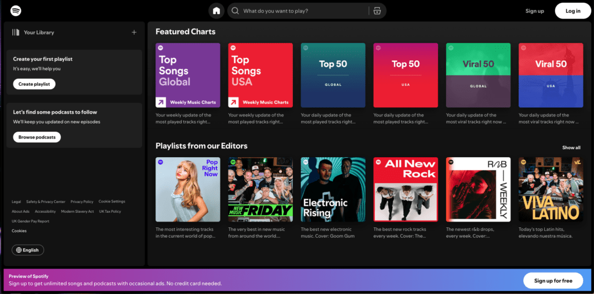Open UK Gender Pay Report link
The image size is (594, 294).
pos(30,222)
